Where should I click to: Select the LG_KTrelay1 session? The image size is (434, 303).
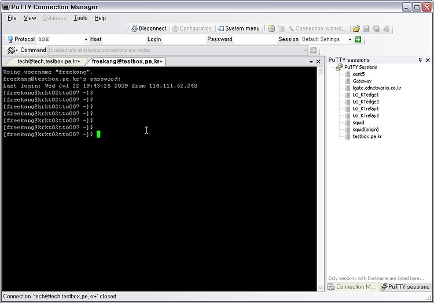click(366, 109)
